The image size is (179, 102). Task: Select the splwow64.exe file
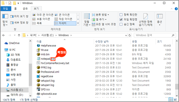pyautogui.click(x=47, y=94)
